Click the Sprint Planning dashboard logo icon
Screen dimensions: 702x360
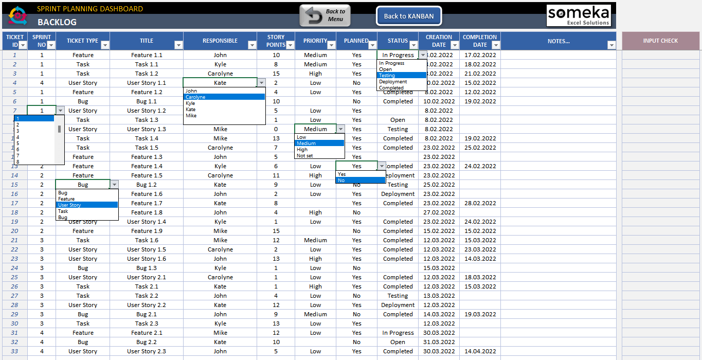(18, 15)
